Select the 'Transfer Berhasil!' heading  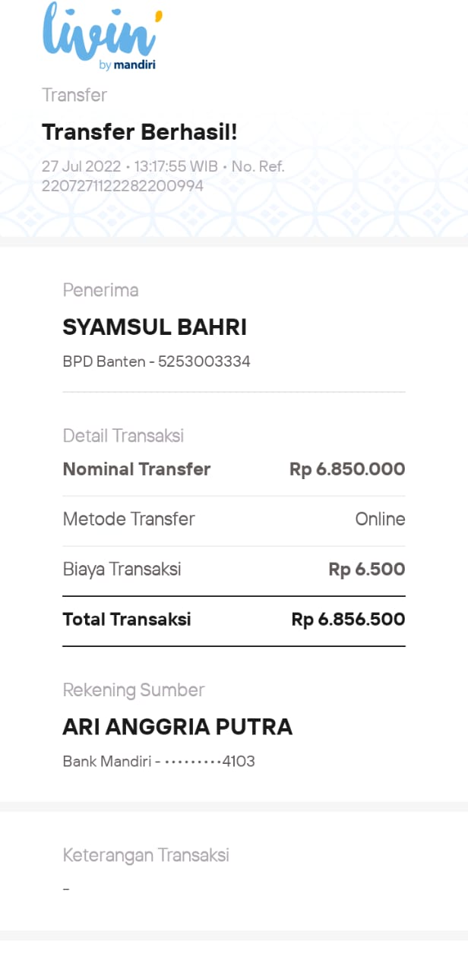[x=140, y=132]
